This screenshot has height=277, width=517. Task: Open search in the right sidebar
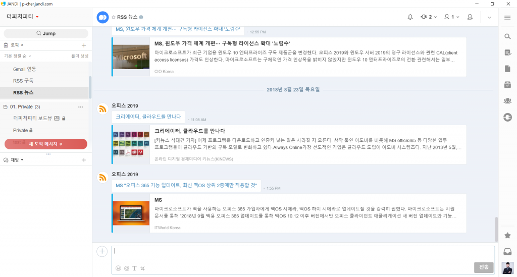click(x=507, y=36)
